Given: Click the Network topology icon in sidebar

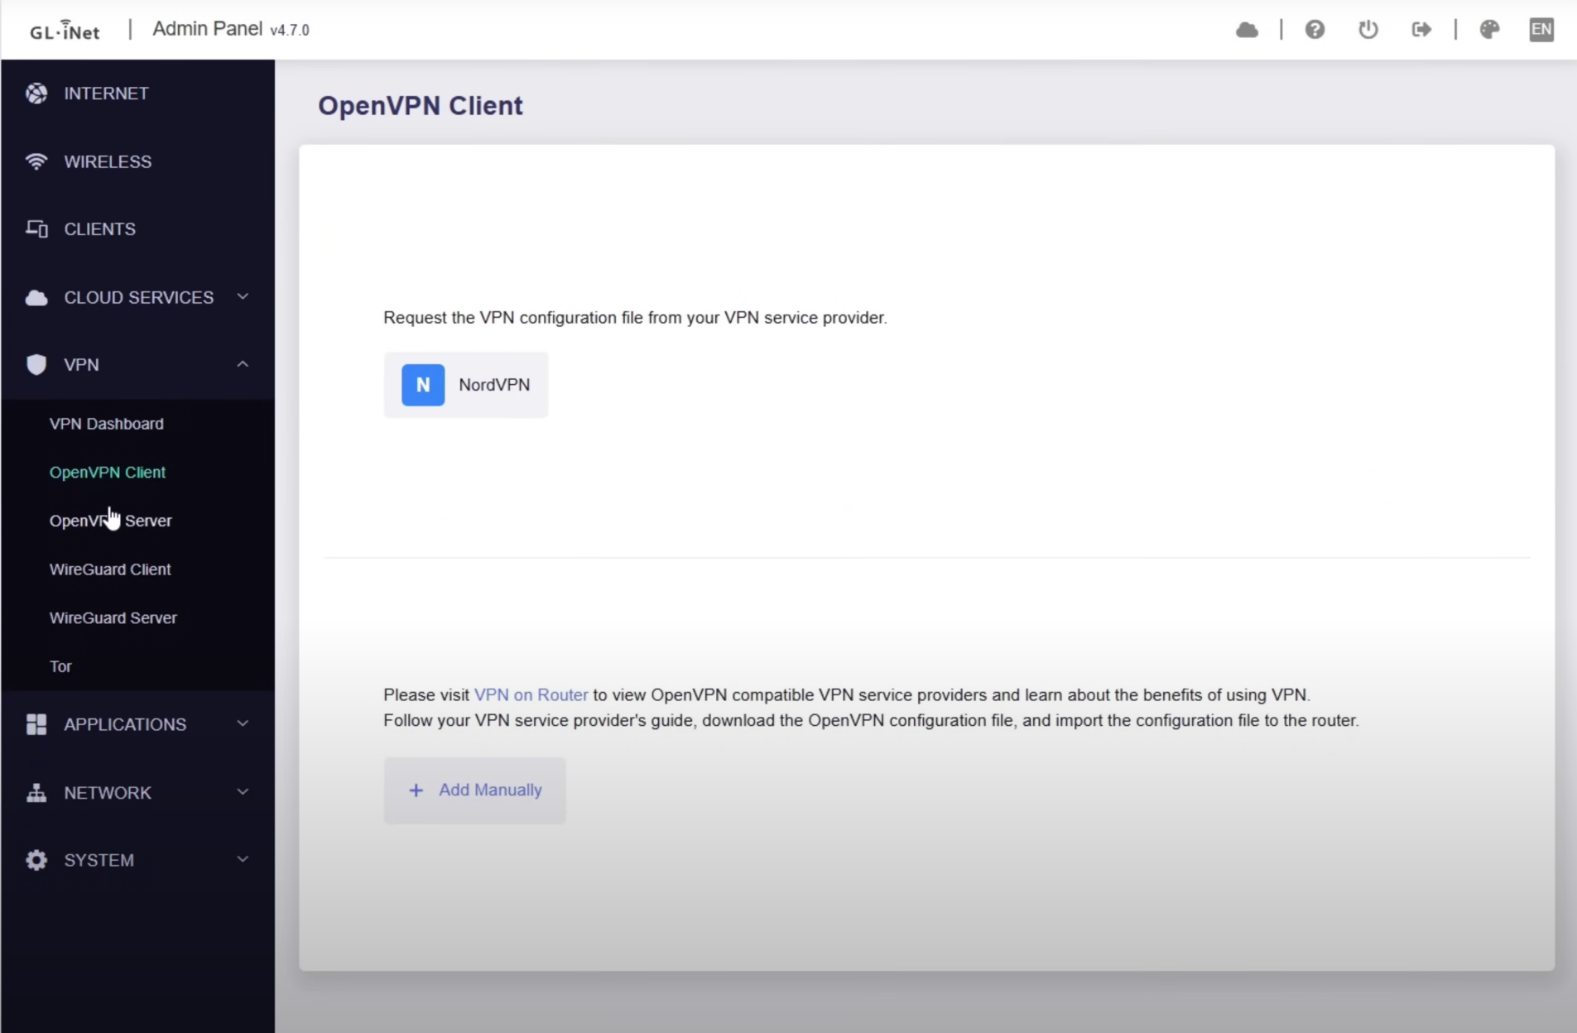Looking at the screenshot, I should coord(36,793).
